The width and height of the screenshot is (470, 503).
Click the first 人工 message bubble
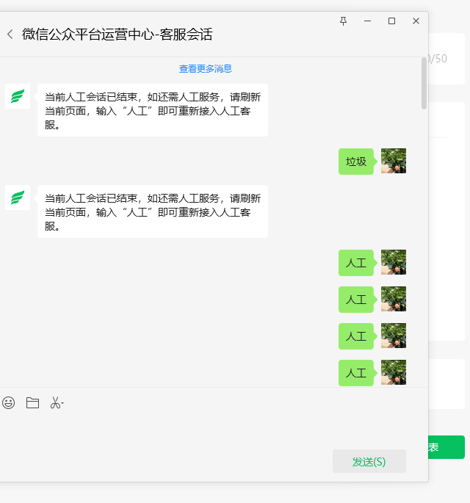pos(356,263)
